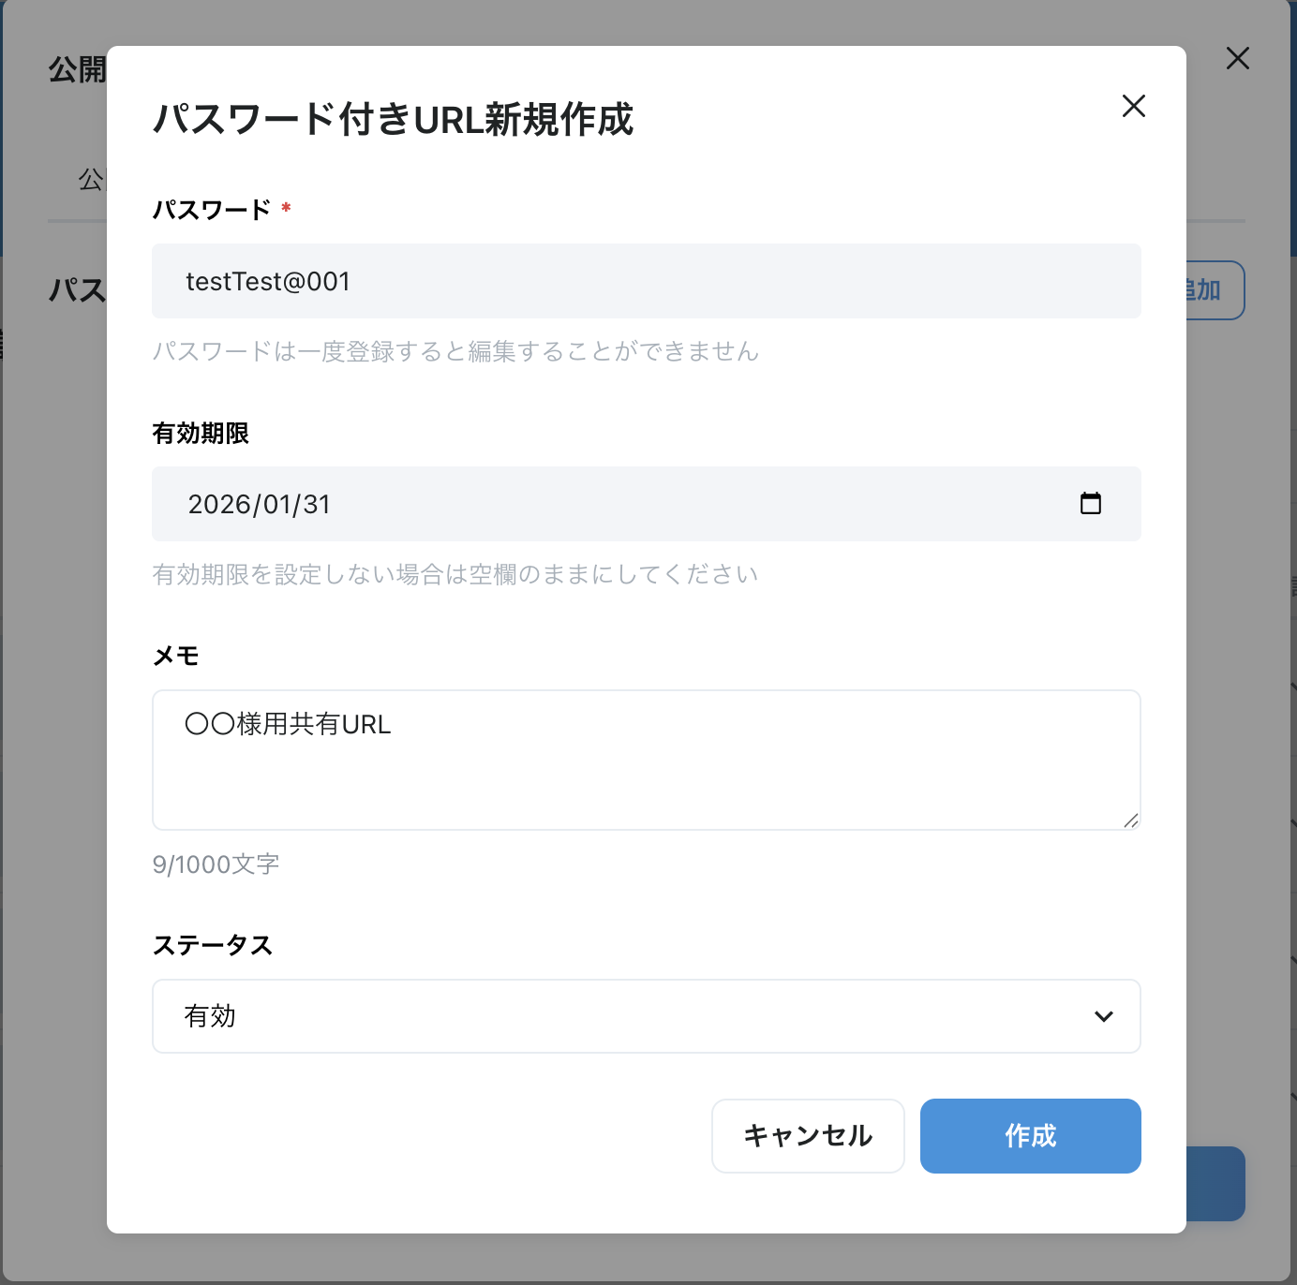The width and height of the screenshot is (1297, 1285).
Task: Click the 有効期限 label
Action: tap(201, 433)
